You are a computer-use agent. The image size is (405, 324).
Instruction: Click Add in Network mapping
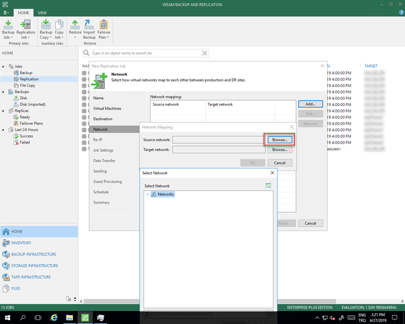click(310, 104)
